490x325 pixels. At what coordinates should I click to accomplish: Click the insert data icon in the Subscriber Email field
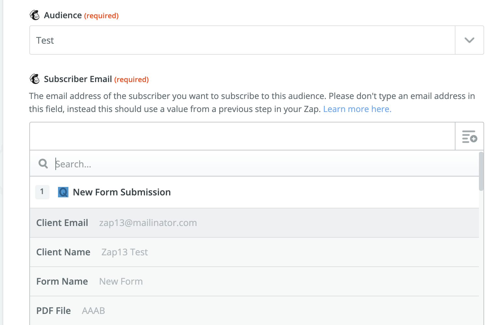[x=469, y=136]
